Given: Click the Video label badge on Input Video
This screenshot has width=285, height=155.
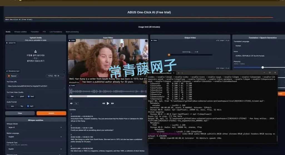Looking at the screenshot, I should (x=72, y=41).
